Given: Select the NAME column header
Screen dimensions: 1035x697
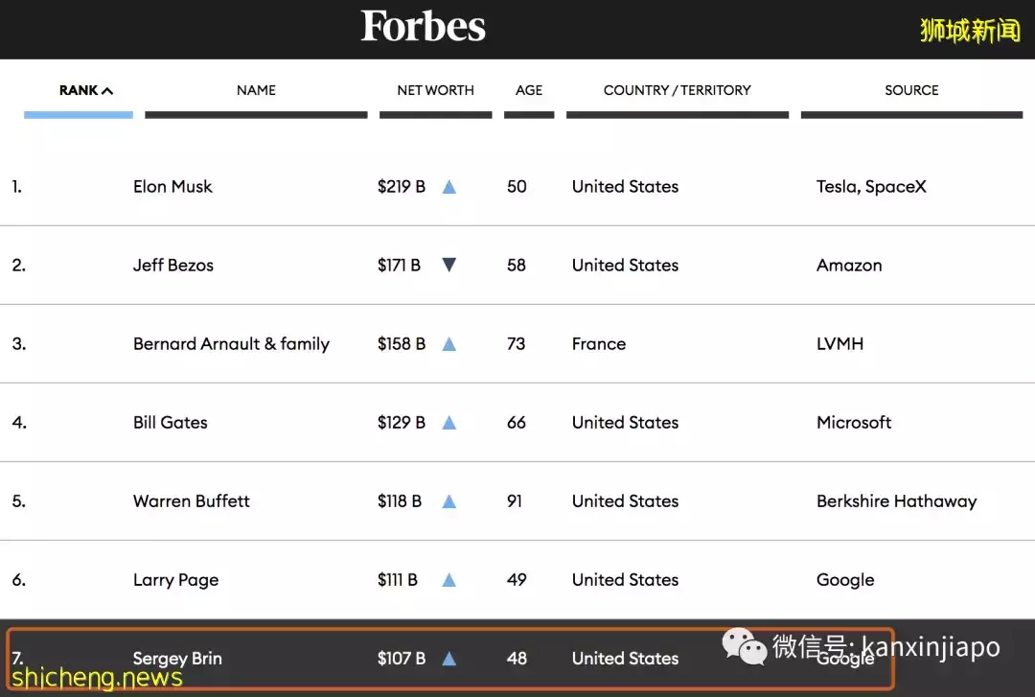Looking at the screenshot, I should coord(256,90).
